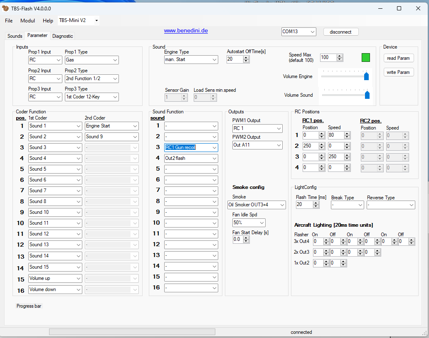
Task: Expand the Smoke Oil Smoker OUT3+4 dropdown
Action: (256, 205)
